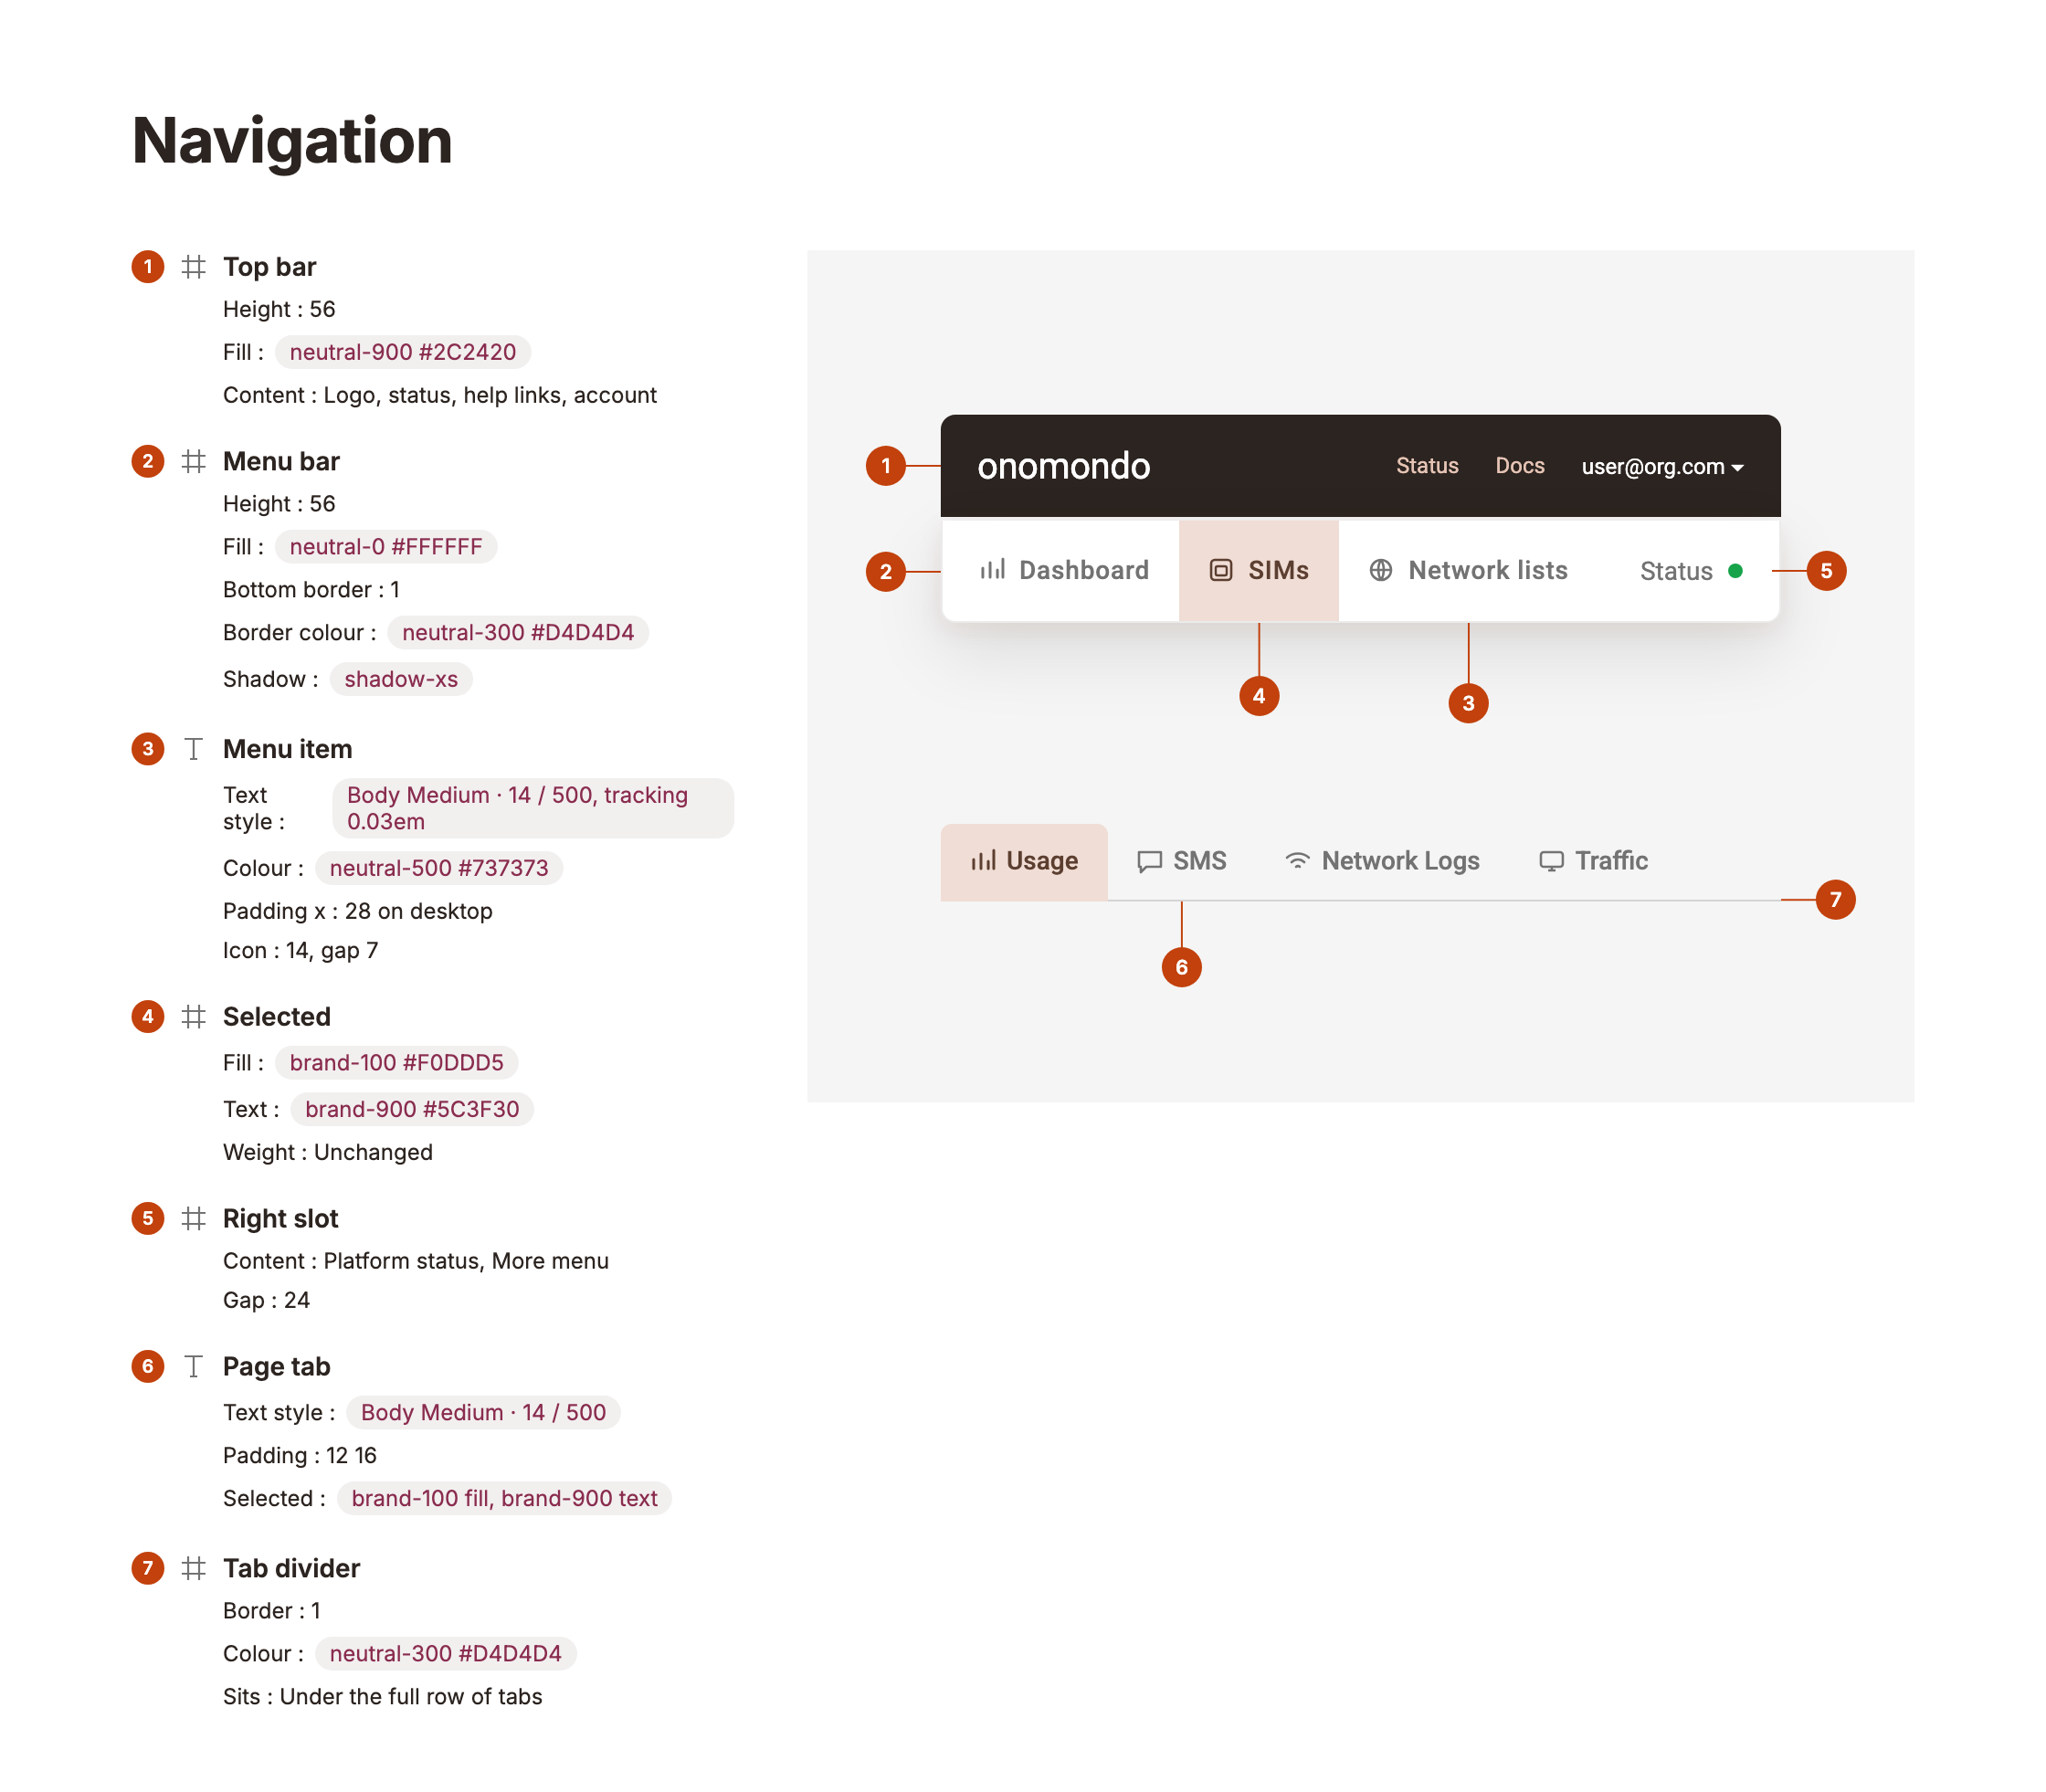Image resolution: width=2046 pixels, height=1792 pixels.
Task: Click the brand-100 fill, brand-900 text chip
Action: click(504, 1498)
